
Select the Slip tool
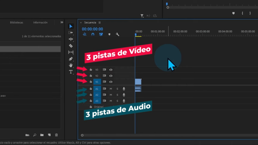click(x=71, y=52)
